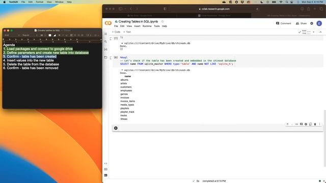Screen dimensions: 326x183
Task: Open text color swatch in TextEdit
Action: [50, 35]
